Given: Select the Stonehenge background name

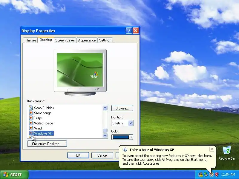Looking at the screenshot, I should (x=43, y=113).
